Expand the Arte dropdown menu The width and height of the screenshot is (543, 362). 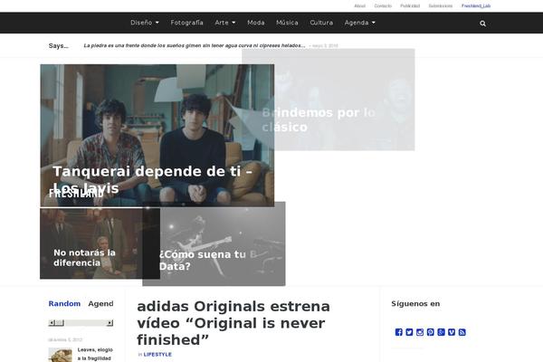pyautogui.click(x=225, y=23)
